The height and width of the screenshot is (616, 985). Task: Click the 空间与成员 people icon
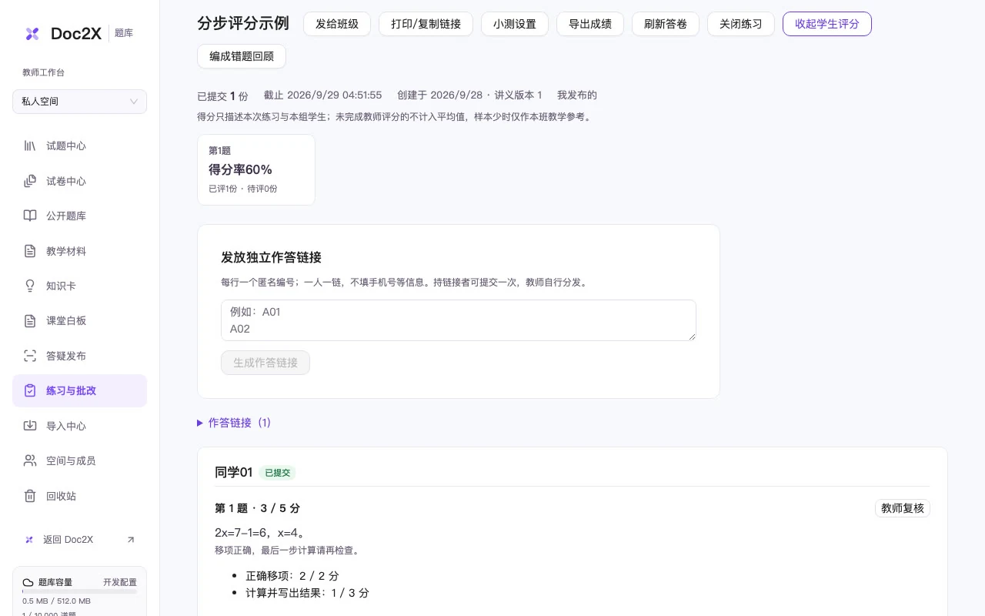tap(30, 460)
